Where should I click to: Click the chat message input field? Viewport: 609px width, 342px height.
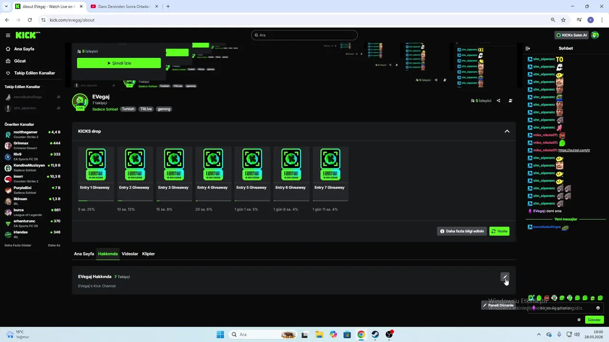(x=566, y=308)
